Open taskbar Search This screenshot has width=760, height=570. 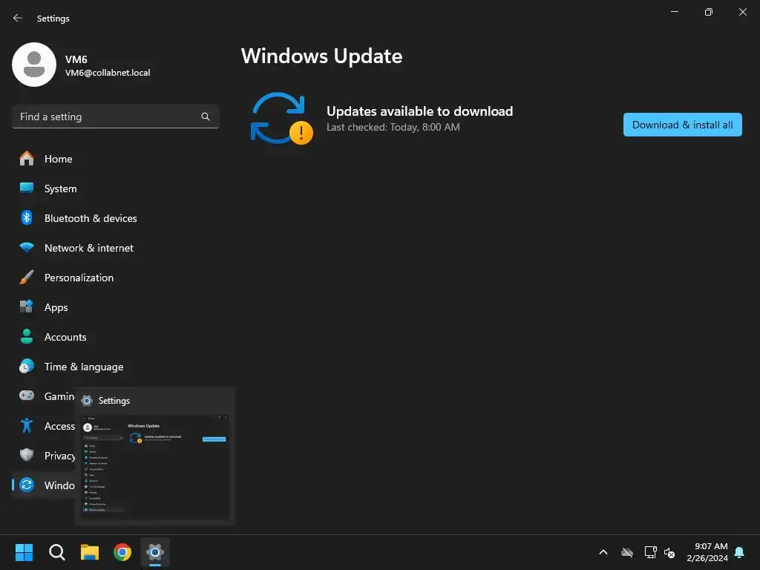56,552
